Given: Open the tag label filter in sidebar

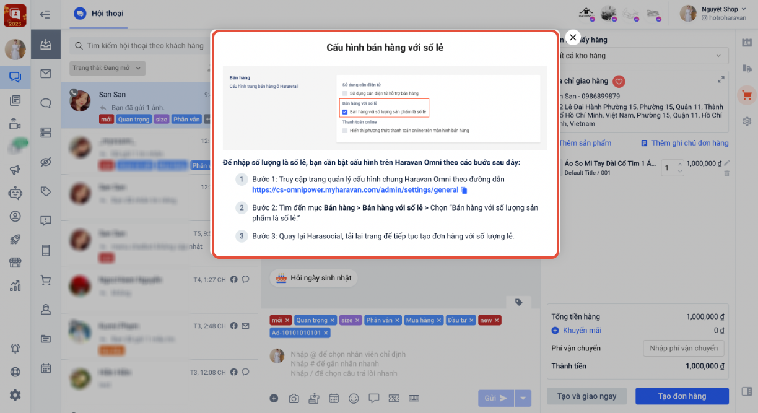Looking at the screenshot, I should click(x=46, y=191).
